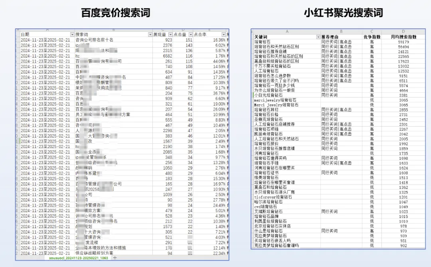Click the 竞争指数 header cell
This screenshot has height=267, width=431.
(x=372, y=37)
